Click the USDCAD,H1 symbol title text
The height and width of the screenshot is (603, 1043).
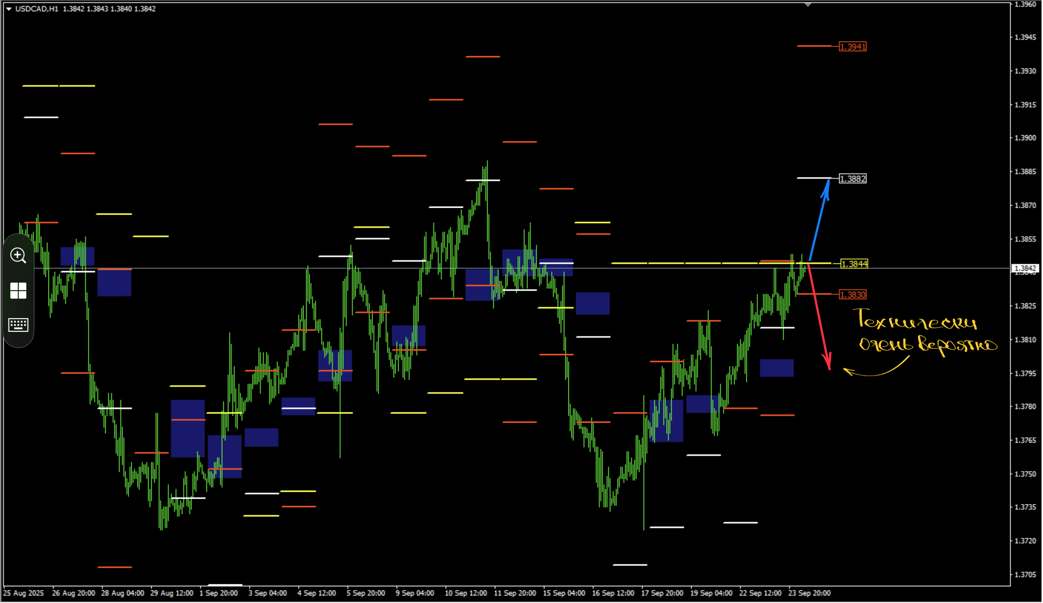click(37, 9)
